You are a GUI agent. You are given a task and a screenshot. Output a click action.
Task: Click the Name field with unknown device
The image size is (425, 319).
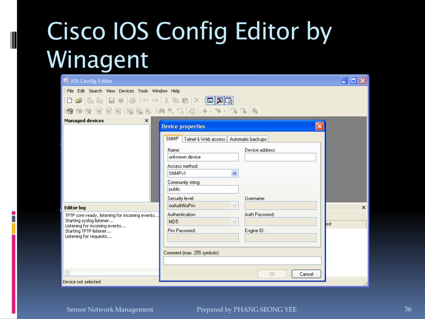coord(203,157)
